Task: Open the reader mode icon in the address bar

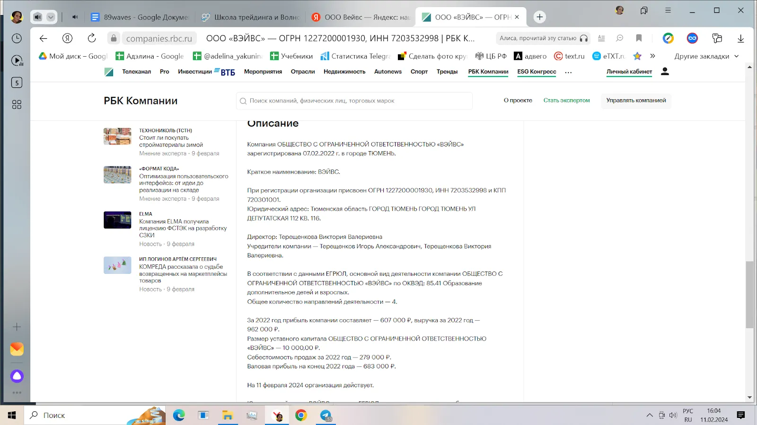Action: (601, 38)
